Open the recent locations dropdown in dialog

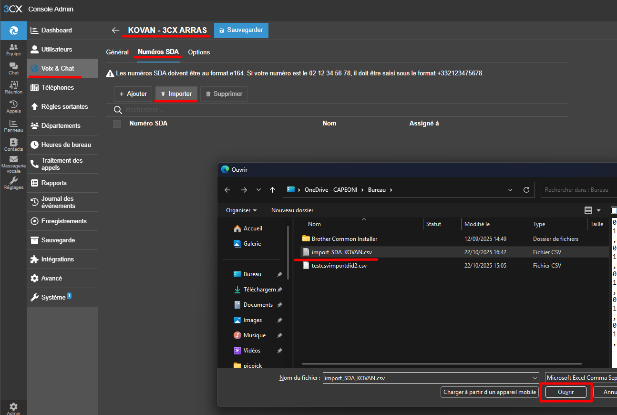coord(258,189)
